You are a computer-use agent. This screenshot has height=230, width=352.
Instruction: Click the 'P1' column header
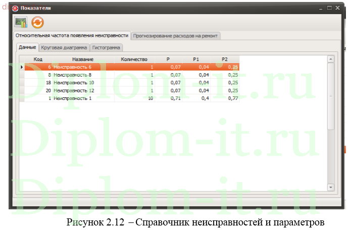(x=196, y=59)
